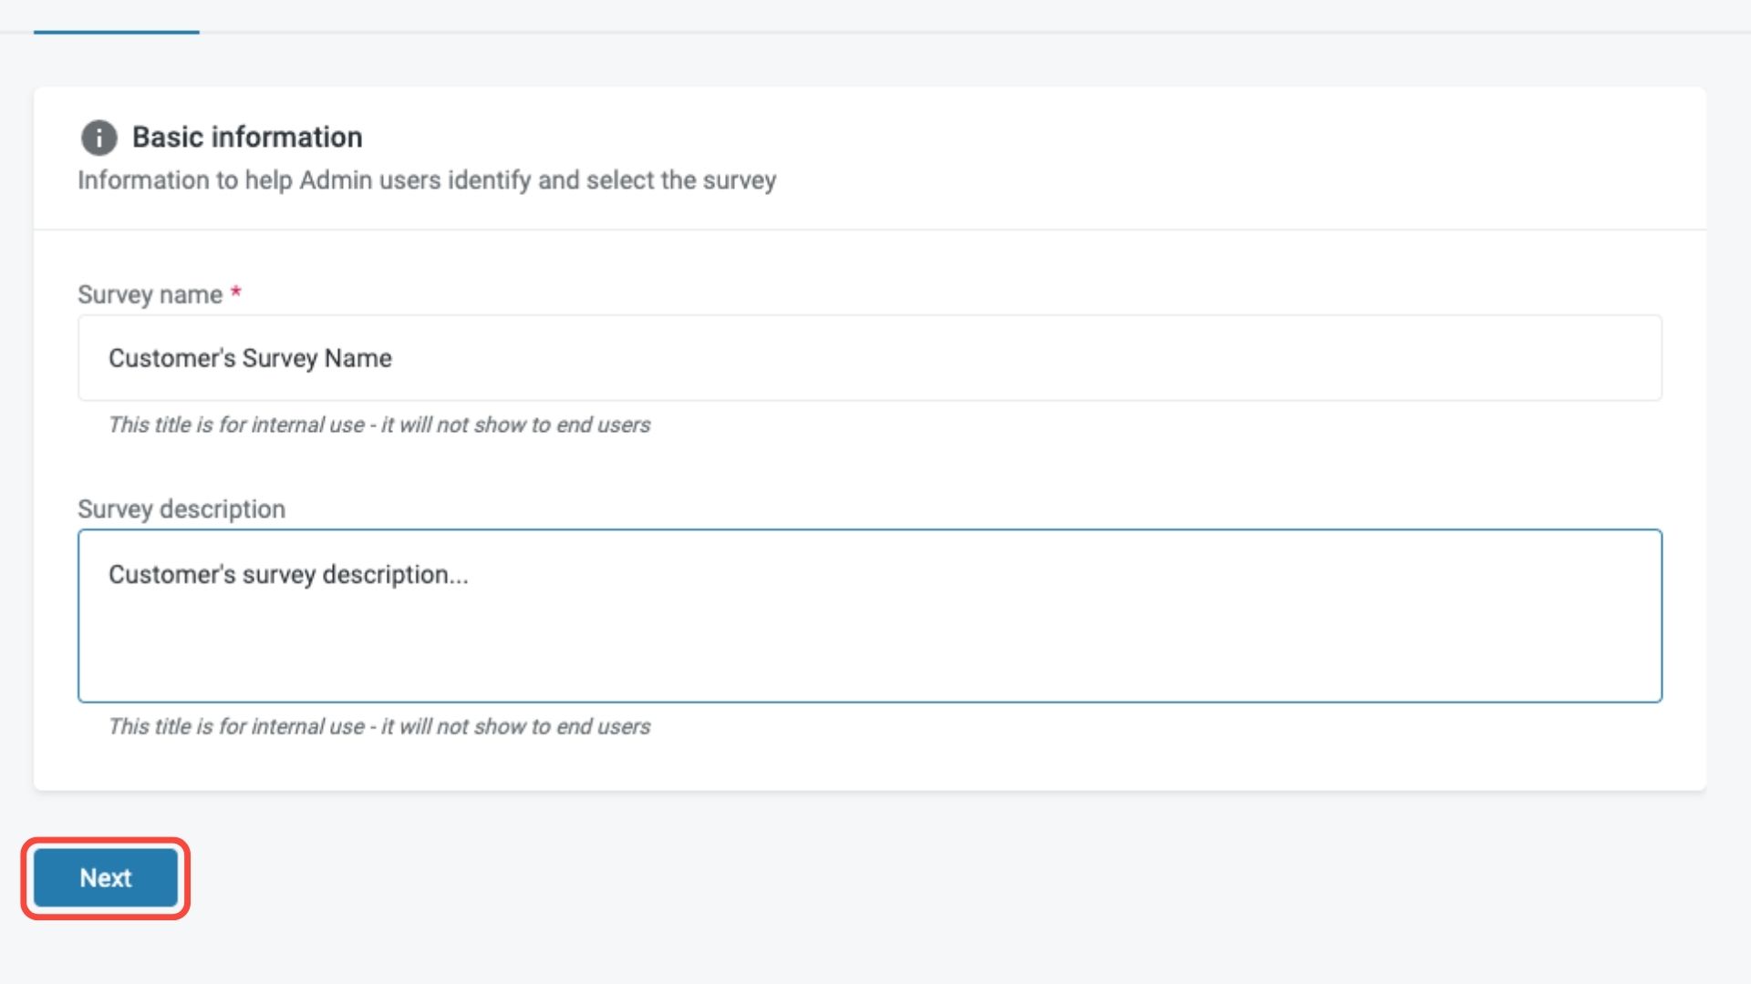Focus the Survey name input field
Viewport: 1751px width, 984px height.
click(868, 358)
